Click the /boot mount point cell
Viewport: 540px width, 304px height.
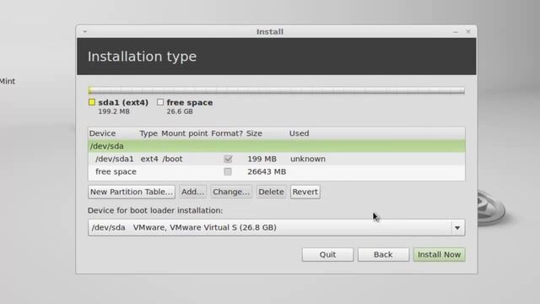point(172,159)
